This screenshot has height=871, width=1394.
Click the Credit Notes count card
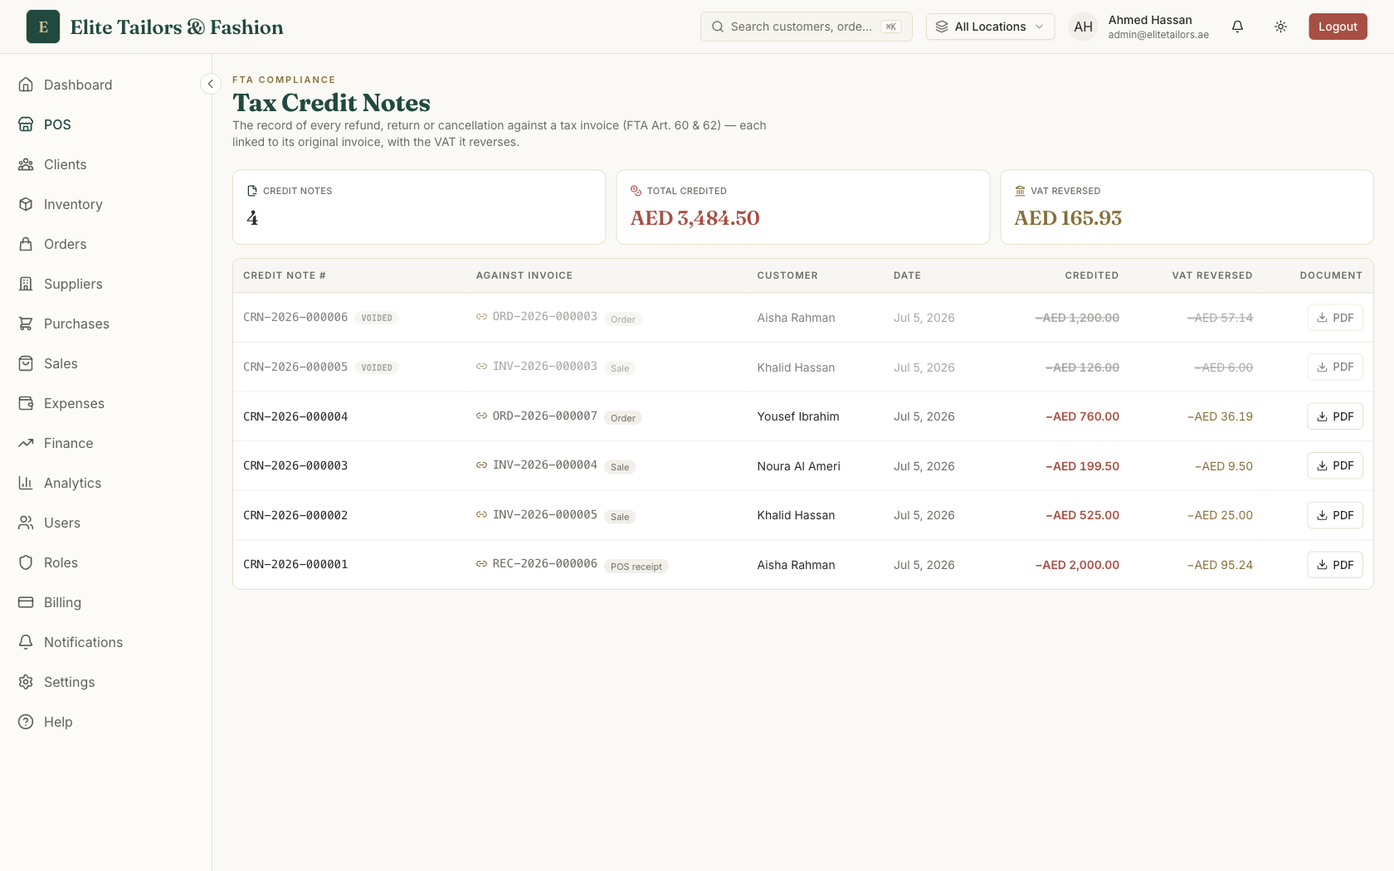(x=419, y=207)
